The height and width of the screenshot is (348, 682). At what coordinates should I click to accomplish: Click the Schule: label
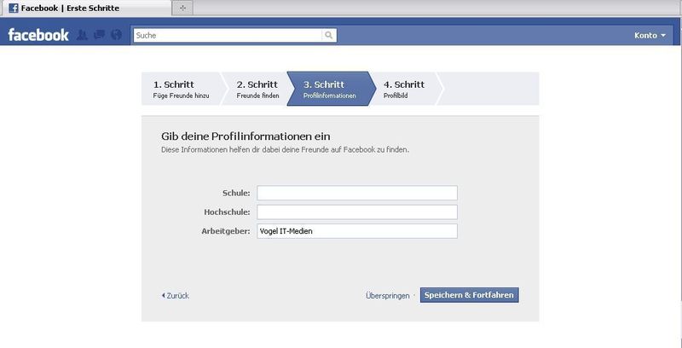point(236,193)
